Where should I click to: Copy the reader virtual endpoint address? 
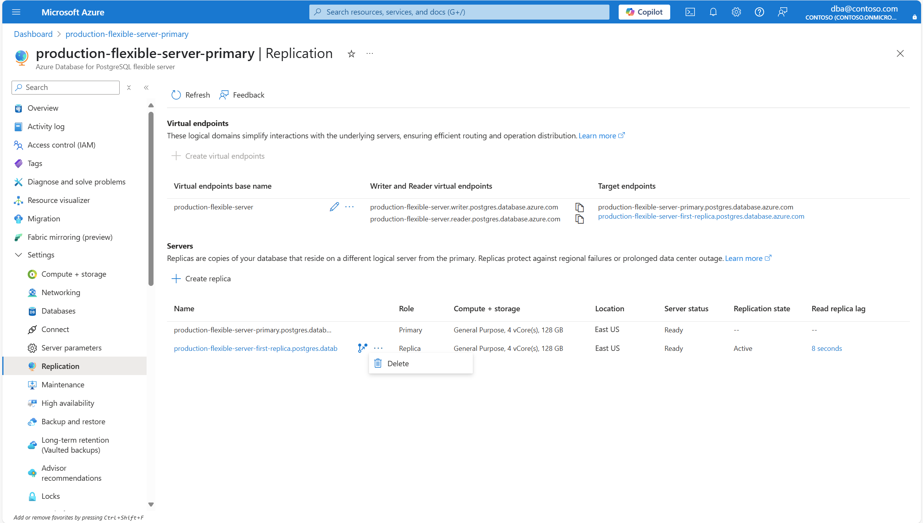click(x=579, y=219)
